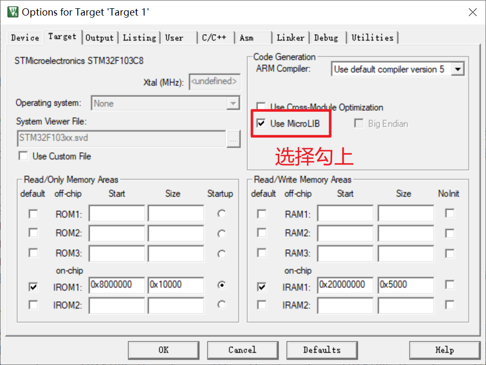This screenshot has width=486, height=365.
Task: Open the Utilities tab
Action: (x=373, y=38)
